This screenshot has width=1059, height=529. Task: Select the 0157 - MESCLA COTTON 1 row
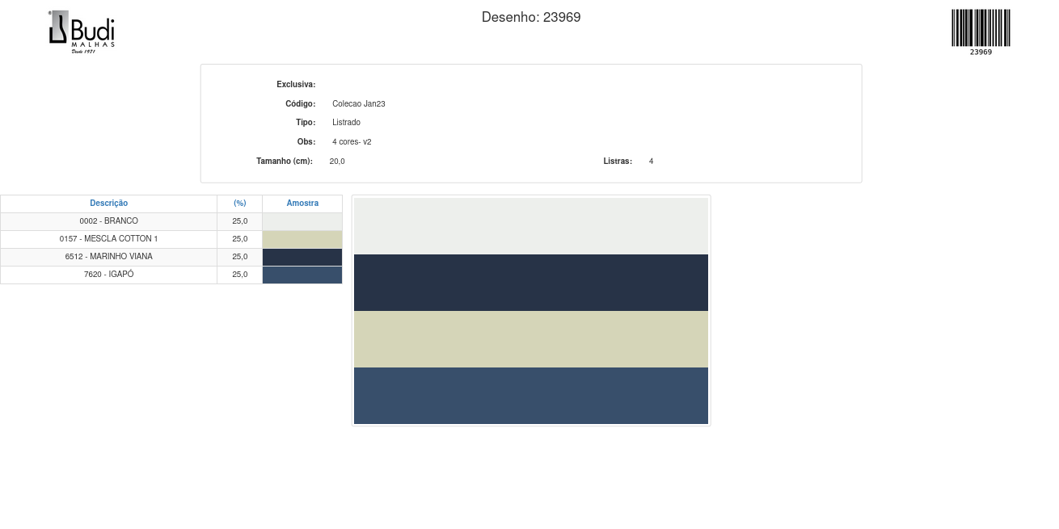coord(108,239)
